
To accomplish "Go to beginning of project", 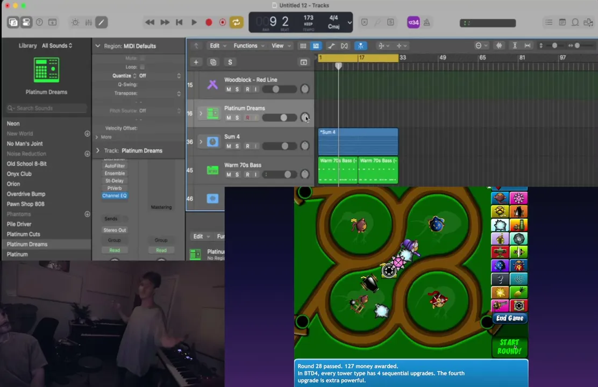I will click(179, 23).
